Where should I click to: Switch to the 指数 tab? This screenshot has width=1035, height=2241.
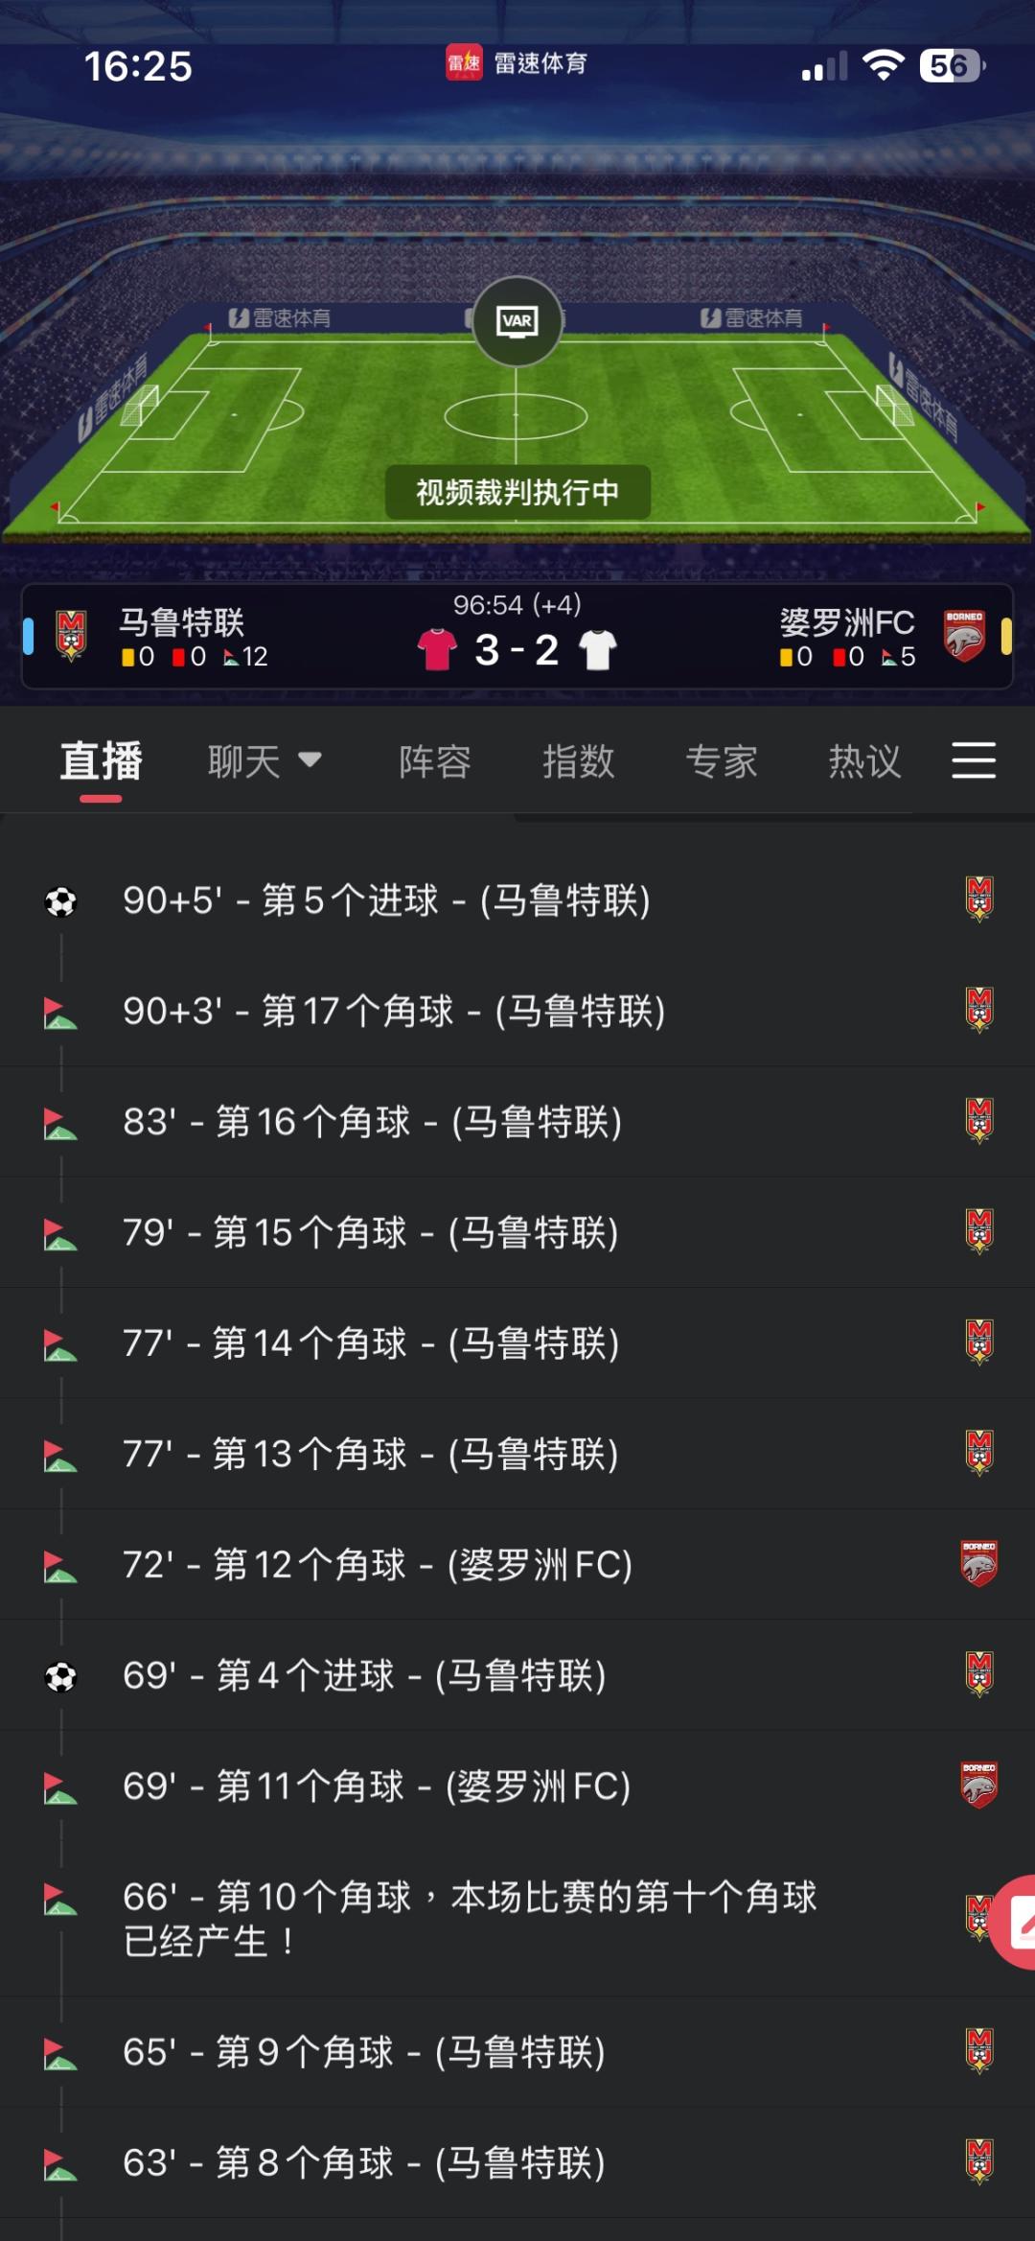tap(578, 761)
